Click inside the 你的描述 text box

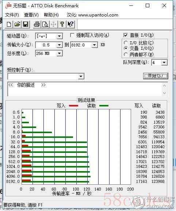[x=85, y=89]
